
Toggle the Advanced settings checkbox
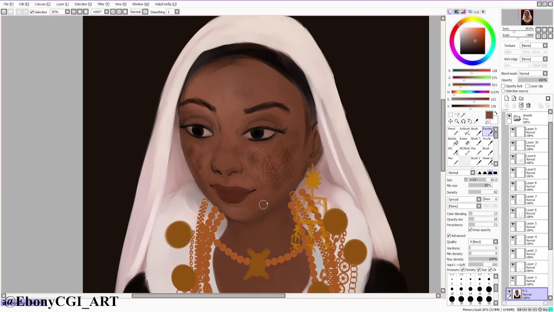[x=449, y=236]
